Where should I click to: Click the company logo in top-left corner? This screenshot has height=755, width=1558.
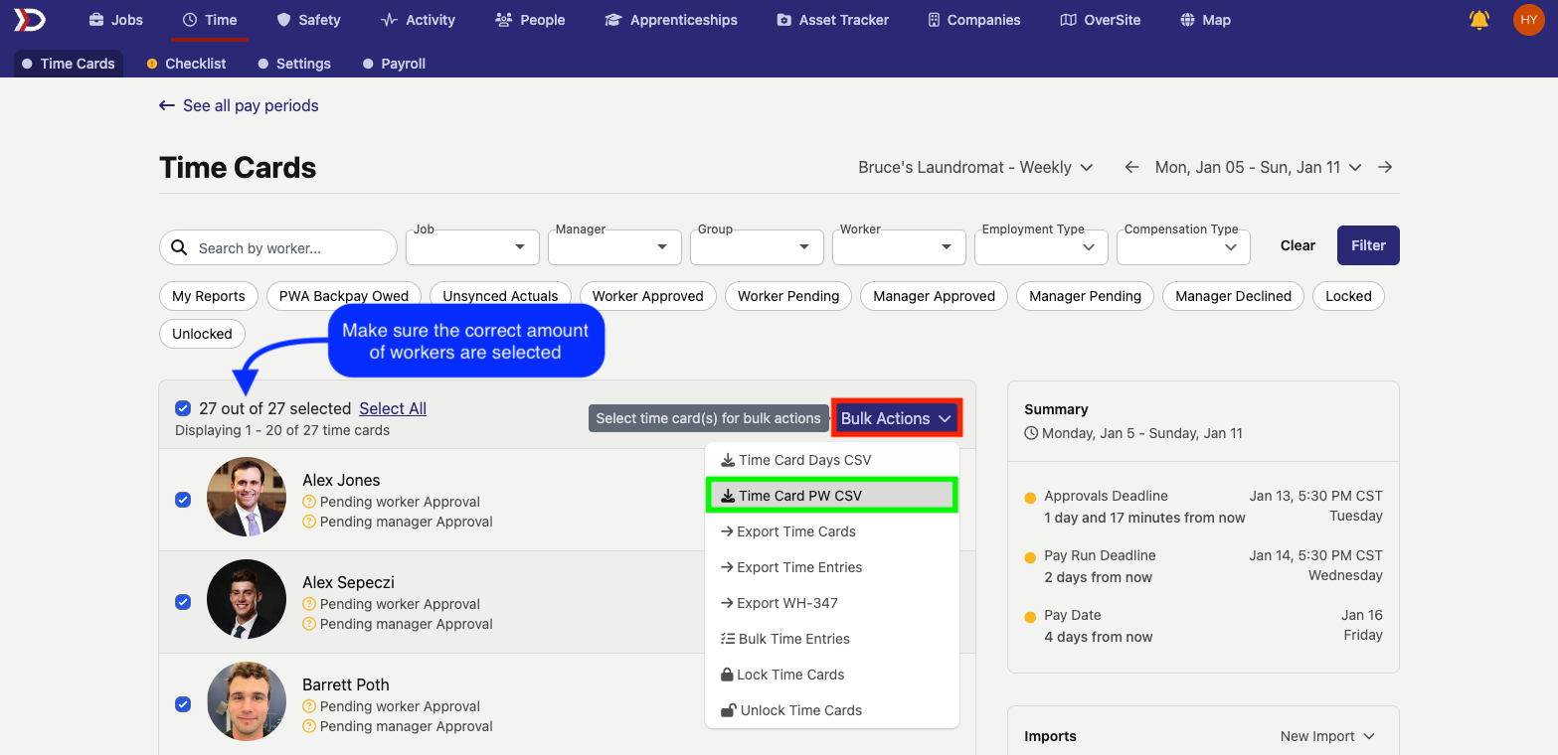click(x=29, y=20)
